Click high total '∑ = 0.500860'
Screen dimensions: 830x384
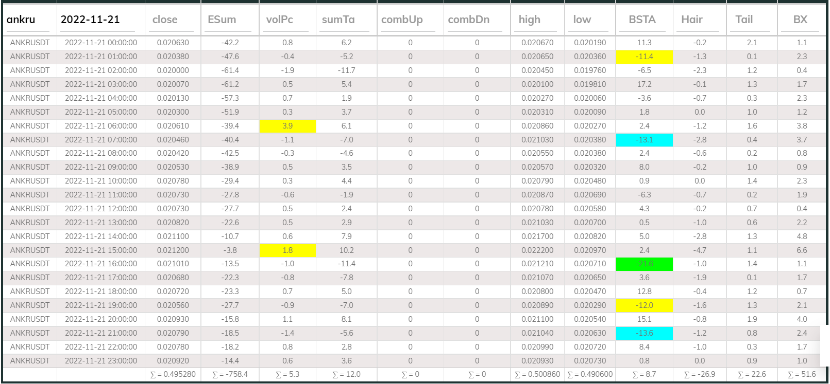coord(537,374)
